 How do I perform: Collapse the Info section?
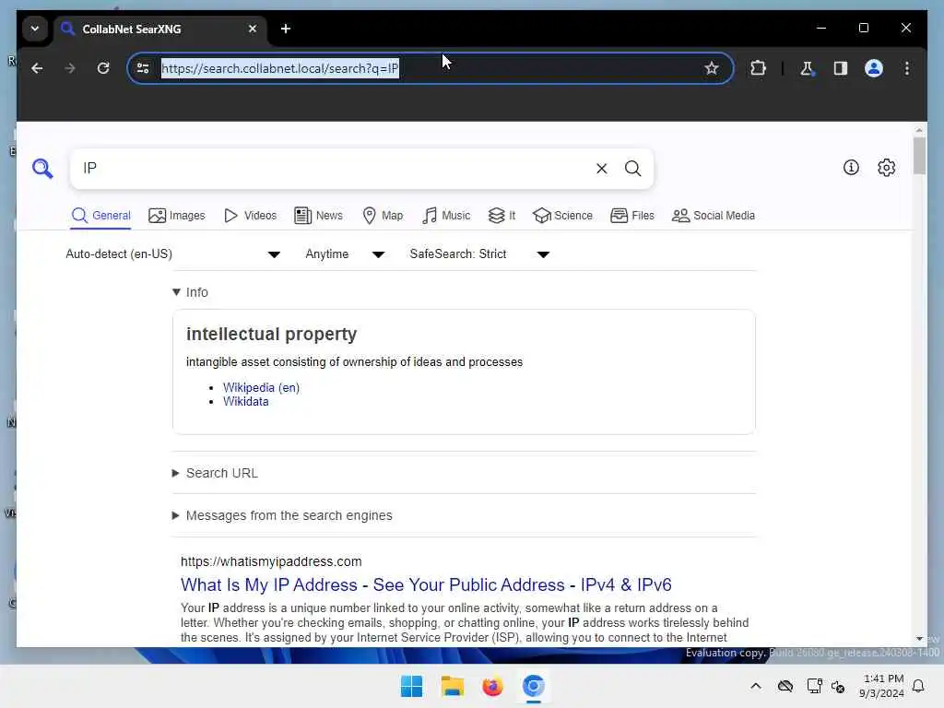(x=190, y=292)
